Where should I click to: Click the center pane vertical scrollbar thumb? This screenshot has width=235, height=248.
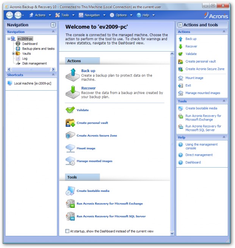pyautogui.click(x=172, y=144)
